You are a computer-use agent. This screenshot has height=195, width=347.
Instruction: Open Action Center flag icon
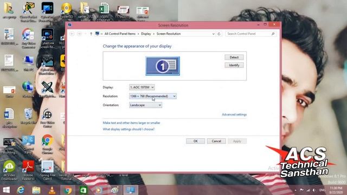point(301,190)
